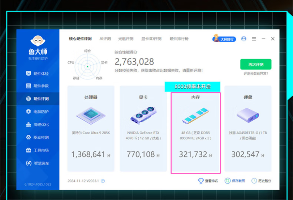Screen dimensions: 293x200
Task: Open 硬件体检 in the sidebar
Action: point(37,74)
